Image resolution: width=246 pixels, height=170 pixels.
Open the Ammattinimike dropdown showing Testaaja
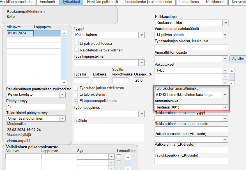pos(225,107)
